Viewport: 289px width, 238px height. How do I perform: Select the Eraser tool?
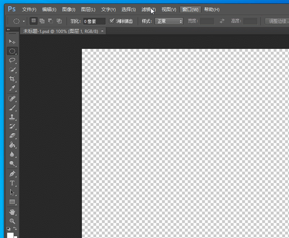12,136
